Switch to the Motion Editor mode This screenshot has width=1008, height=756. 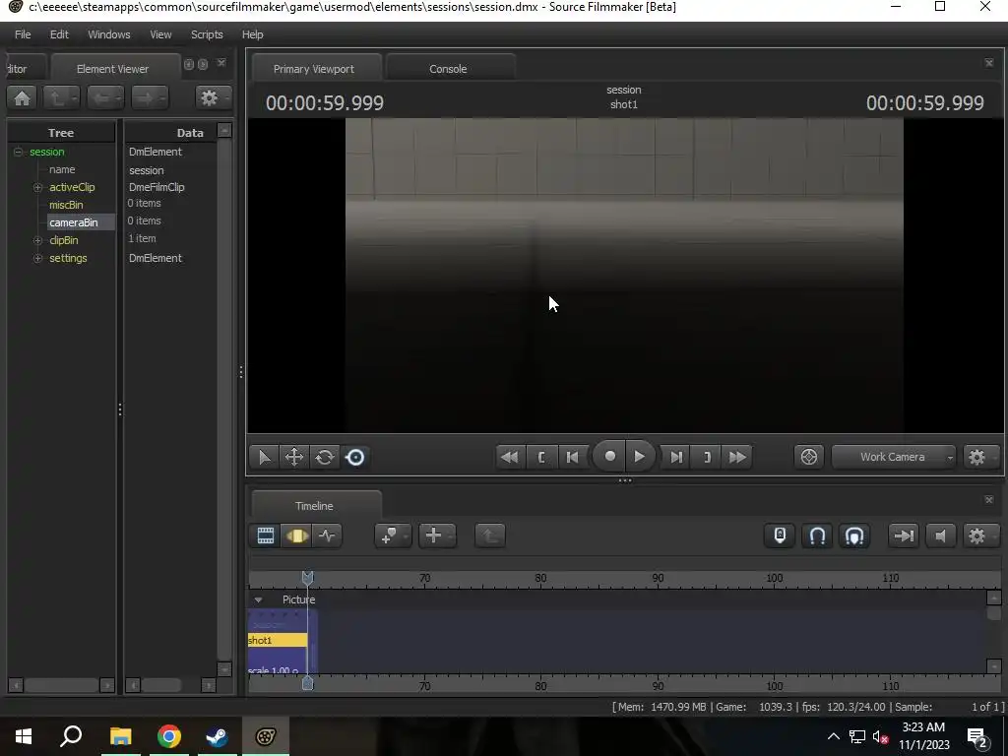(x=296, y=535)
